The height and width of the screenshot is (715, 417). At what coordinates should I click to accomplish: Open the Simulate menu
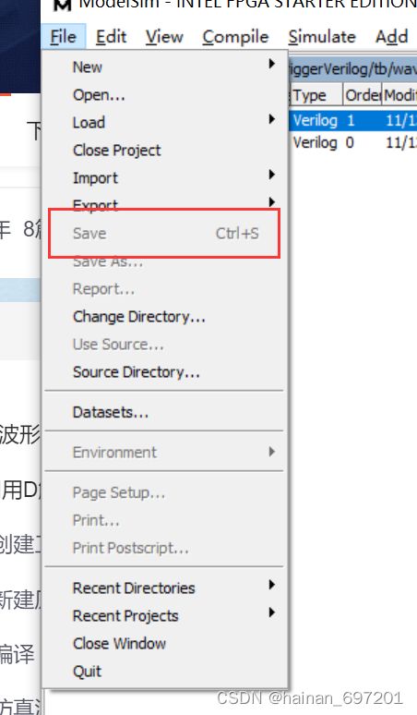[x=322, y=36]
